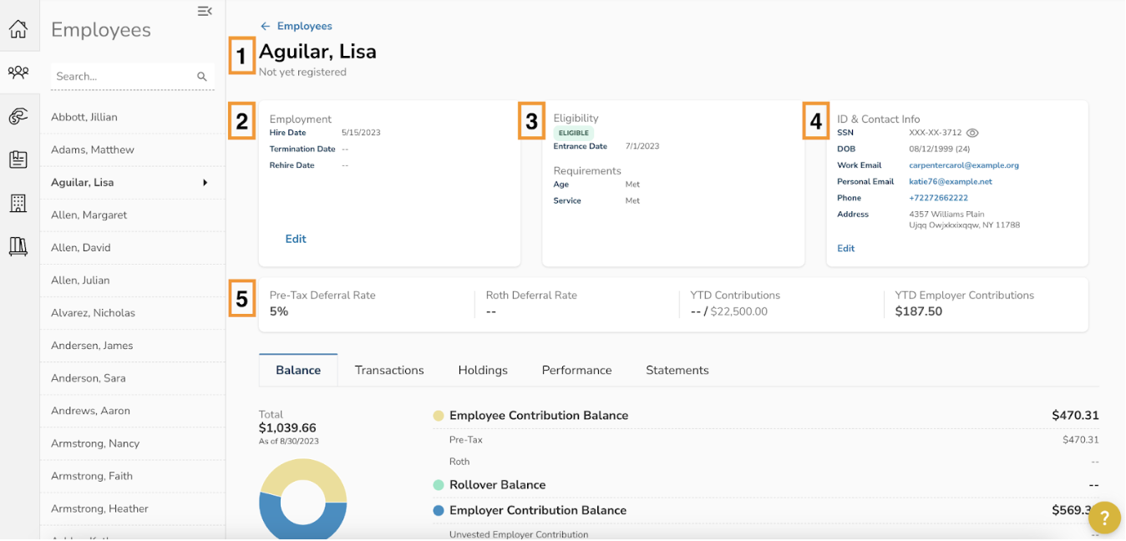Click the hand with coins contributions icon
The width and height of the screenshot is (1126, 541).
pos(18,116)
